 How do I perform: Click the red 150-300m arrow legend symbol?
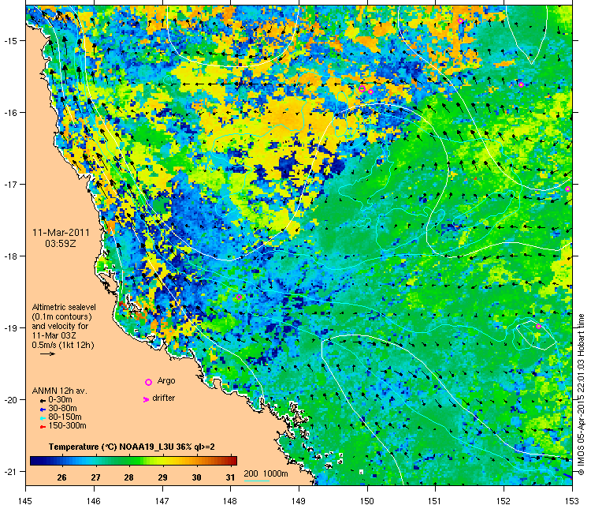click(x=43, y=427)
